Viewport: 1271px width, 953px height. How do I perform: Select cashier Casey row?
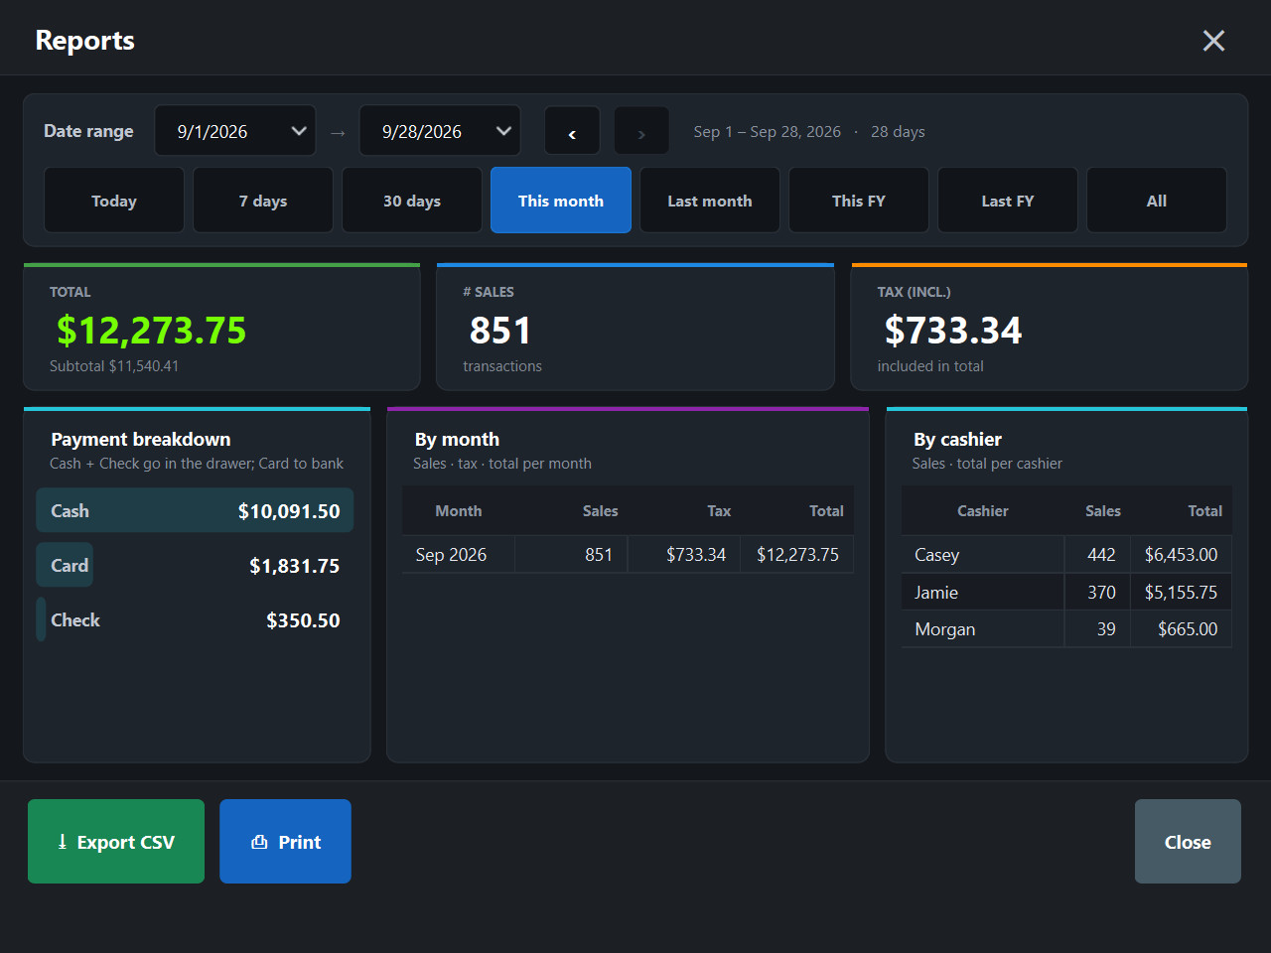pyautogui.click(x=1066, y=555)
